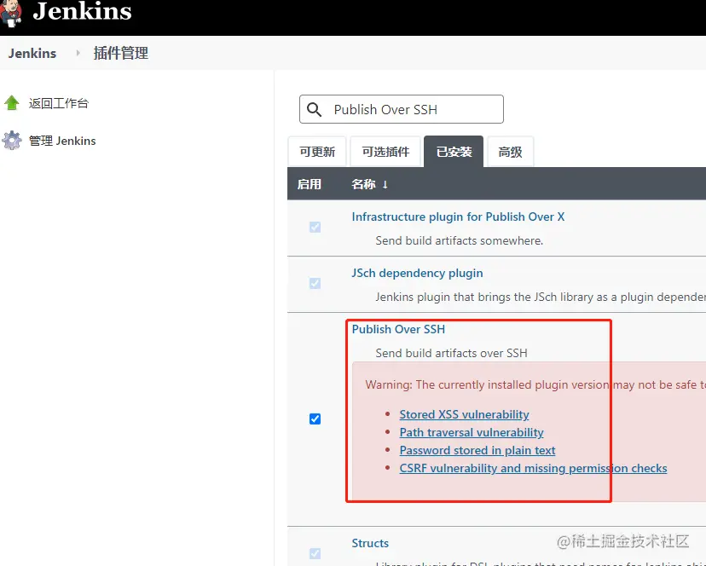This screenshot has height=566, width=706.
Task: Select the 已安装 tab
Action: click(x=454, y=152)
